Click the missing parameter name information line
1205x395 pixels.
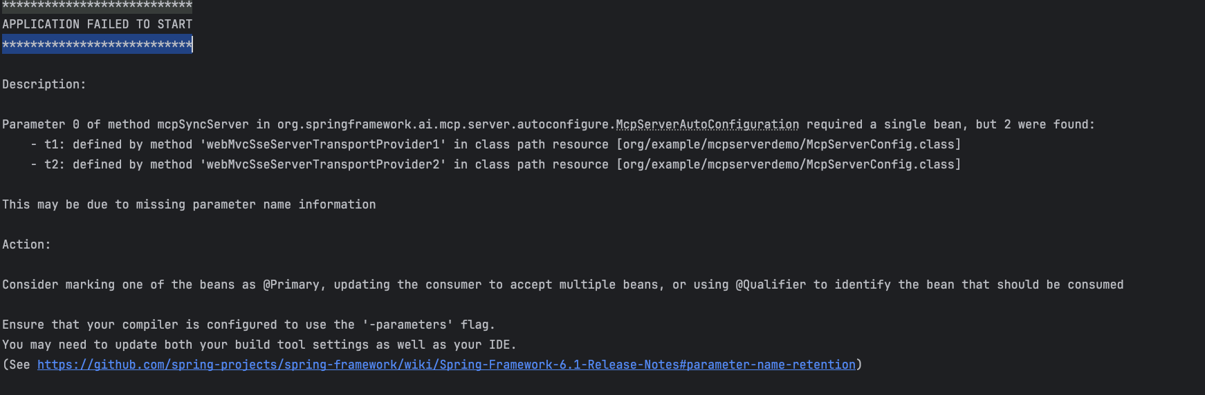(189, 204)
